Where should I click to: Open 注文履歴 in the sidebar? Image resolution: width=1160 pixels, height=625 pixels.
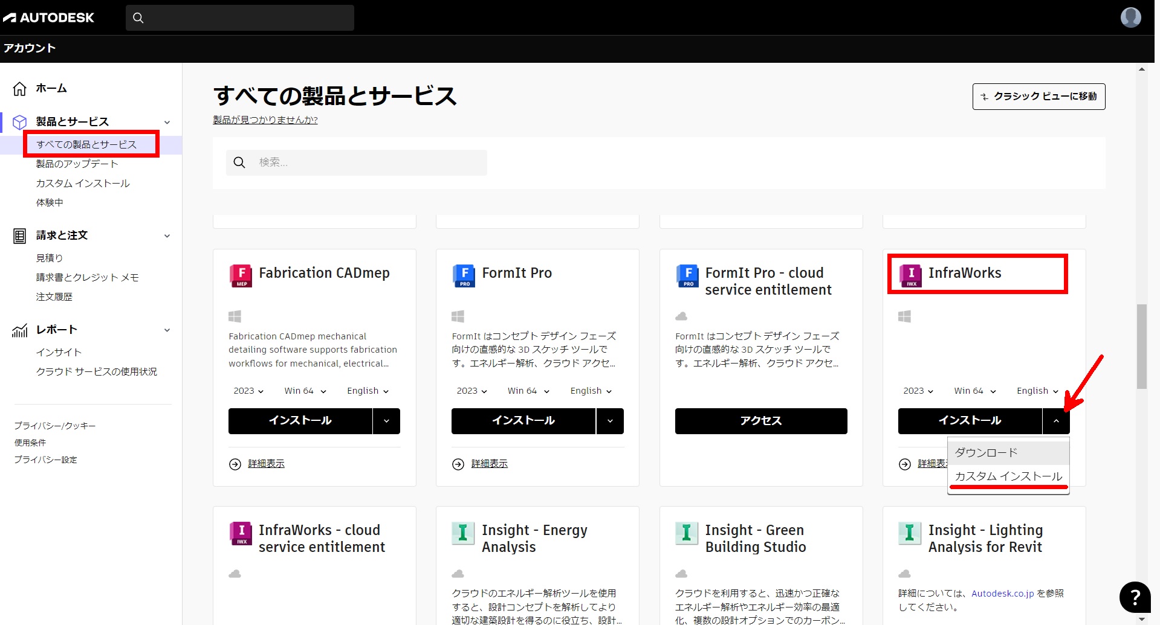54,297
